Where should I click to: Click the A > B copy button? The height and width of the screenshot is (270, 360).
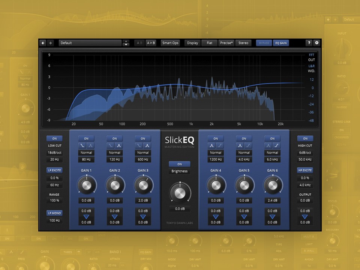coord(151,43)
